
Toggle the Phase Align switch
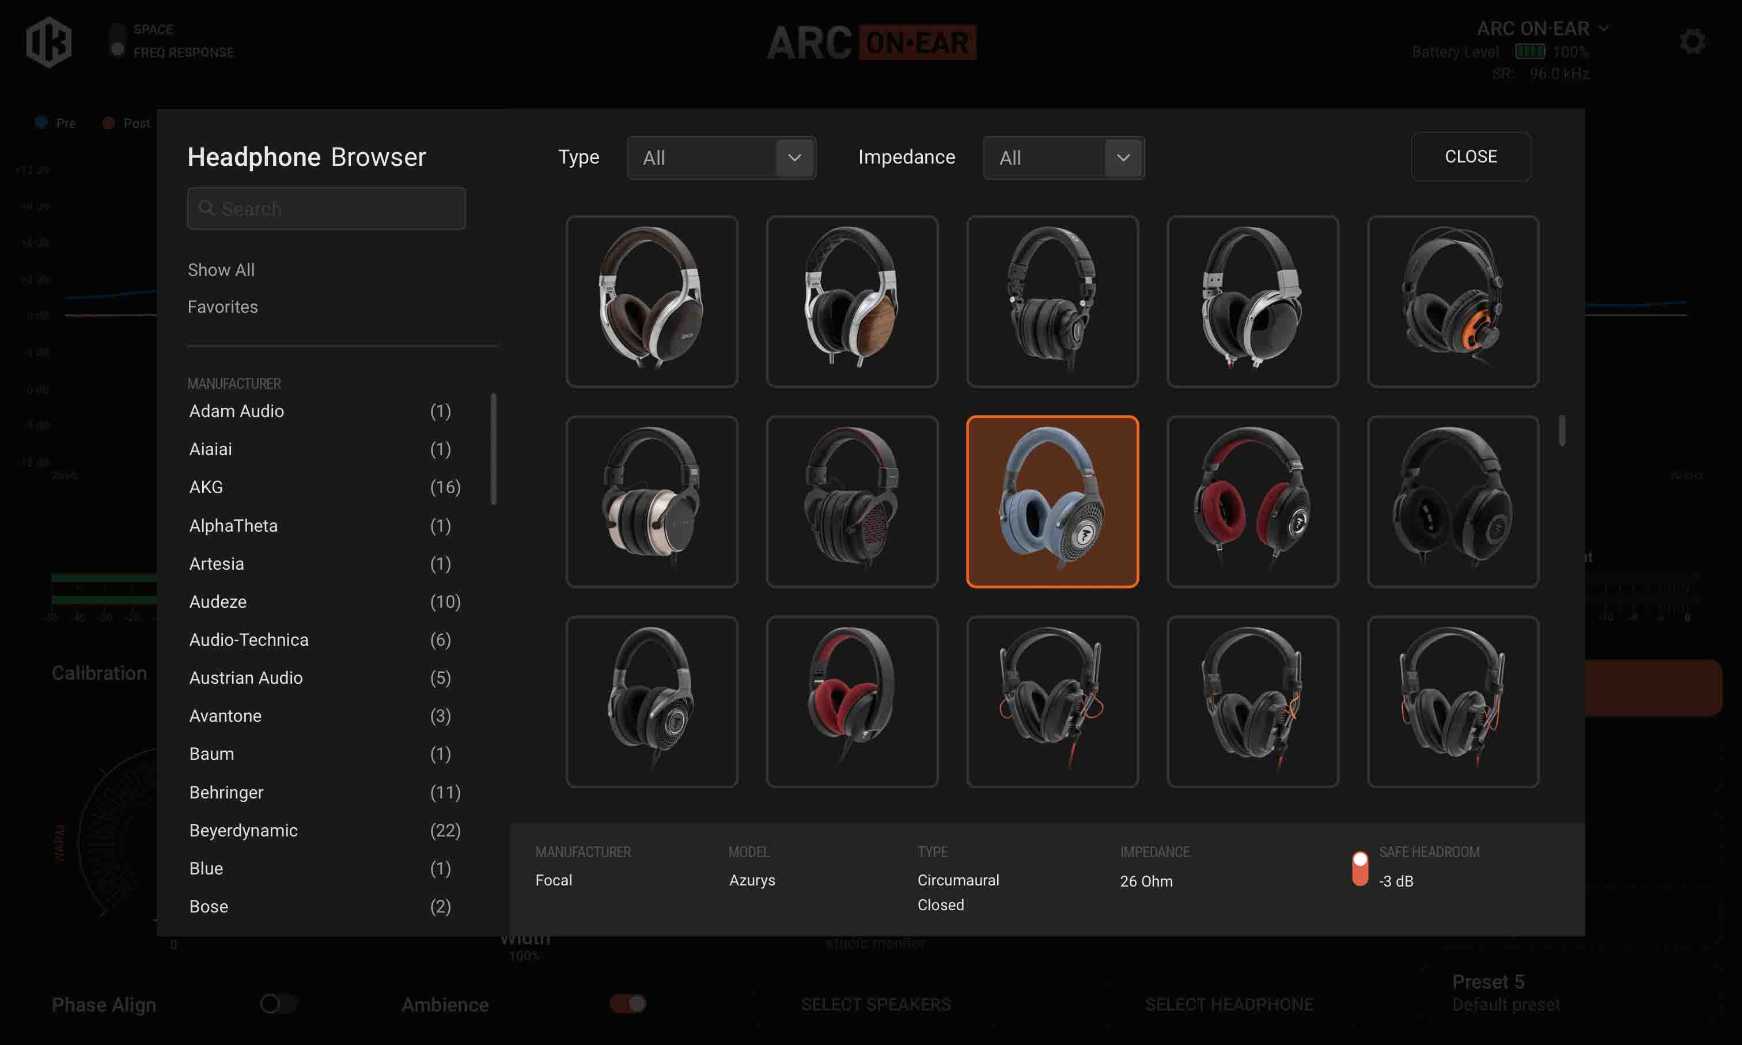278,1004
